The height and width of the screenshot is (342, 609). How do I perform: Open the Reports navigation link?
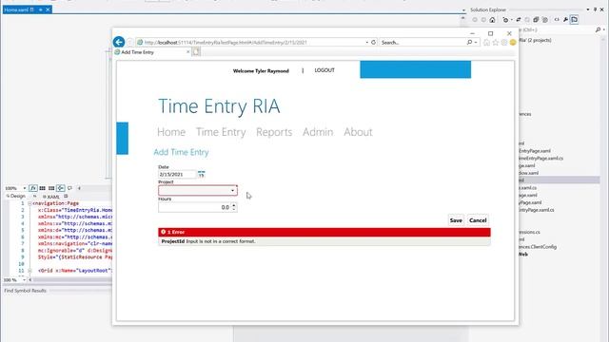point(274,132)
